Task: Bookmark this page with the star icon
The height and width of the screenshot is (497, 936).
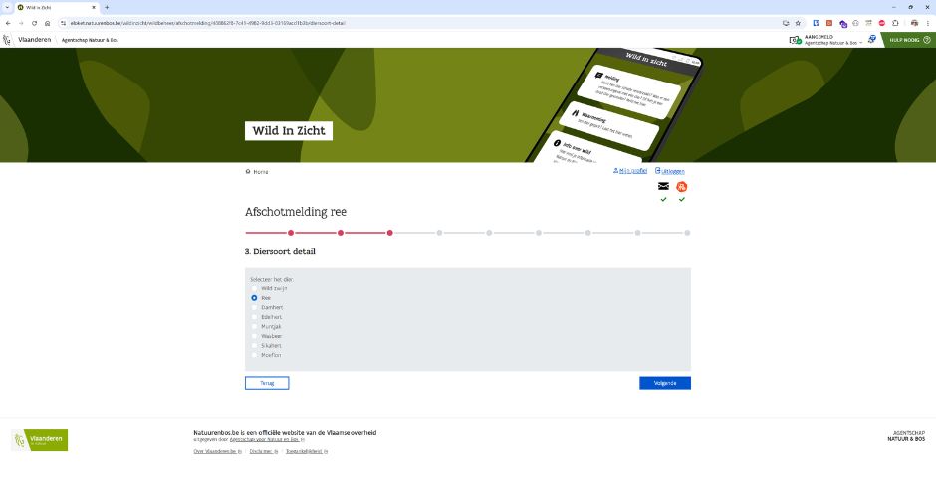Action: point(798,23)
